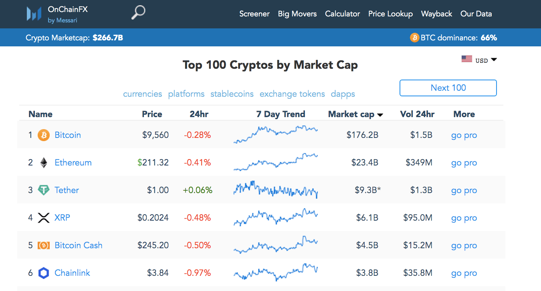541x291 pixels.
Task: Click the Bitcoin coin icon in row 1
Action: tap(43, 135)
